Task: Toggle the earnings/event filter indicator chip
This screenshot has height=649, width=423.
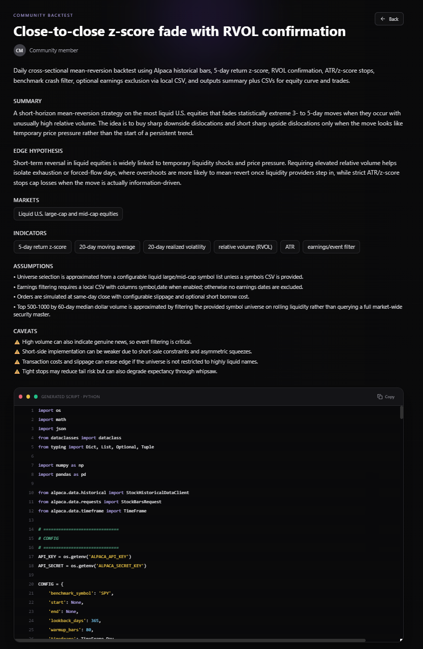Action: (x=331, y=247)
